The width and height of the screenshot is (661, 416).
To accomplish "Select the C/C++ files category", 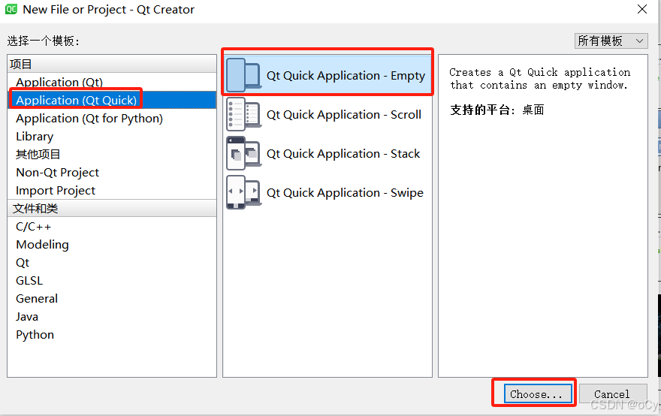I will click(x=112, y=226).
